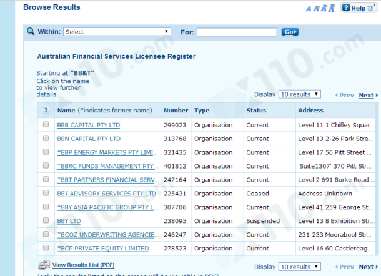Select licence number 313768 cell
The height and width of the screenshot is (276, 381).
(175, 139)
